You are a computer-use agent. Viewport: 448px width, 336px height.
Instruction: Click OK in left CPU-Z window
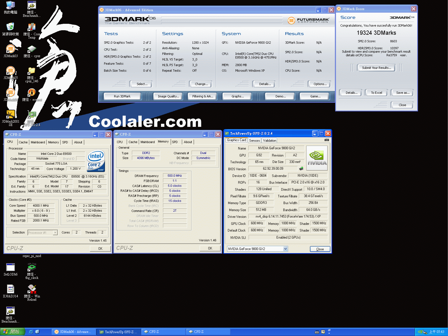100,249
